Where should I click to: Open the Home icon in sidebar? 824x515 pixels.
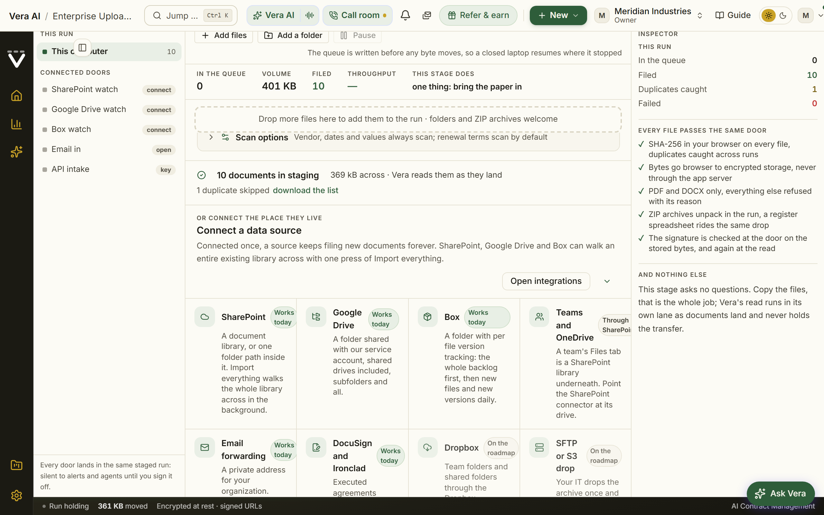point(16,96)
